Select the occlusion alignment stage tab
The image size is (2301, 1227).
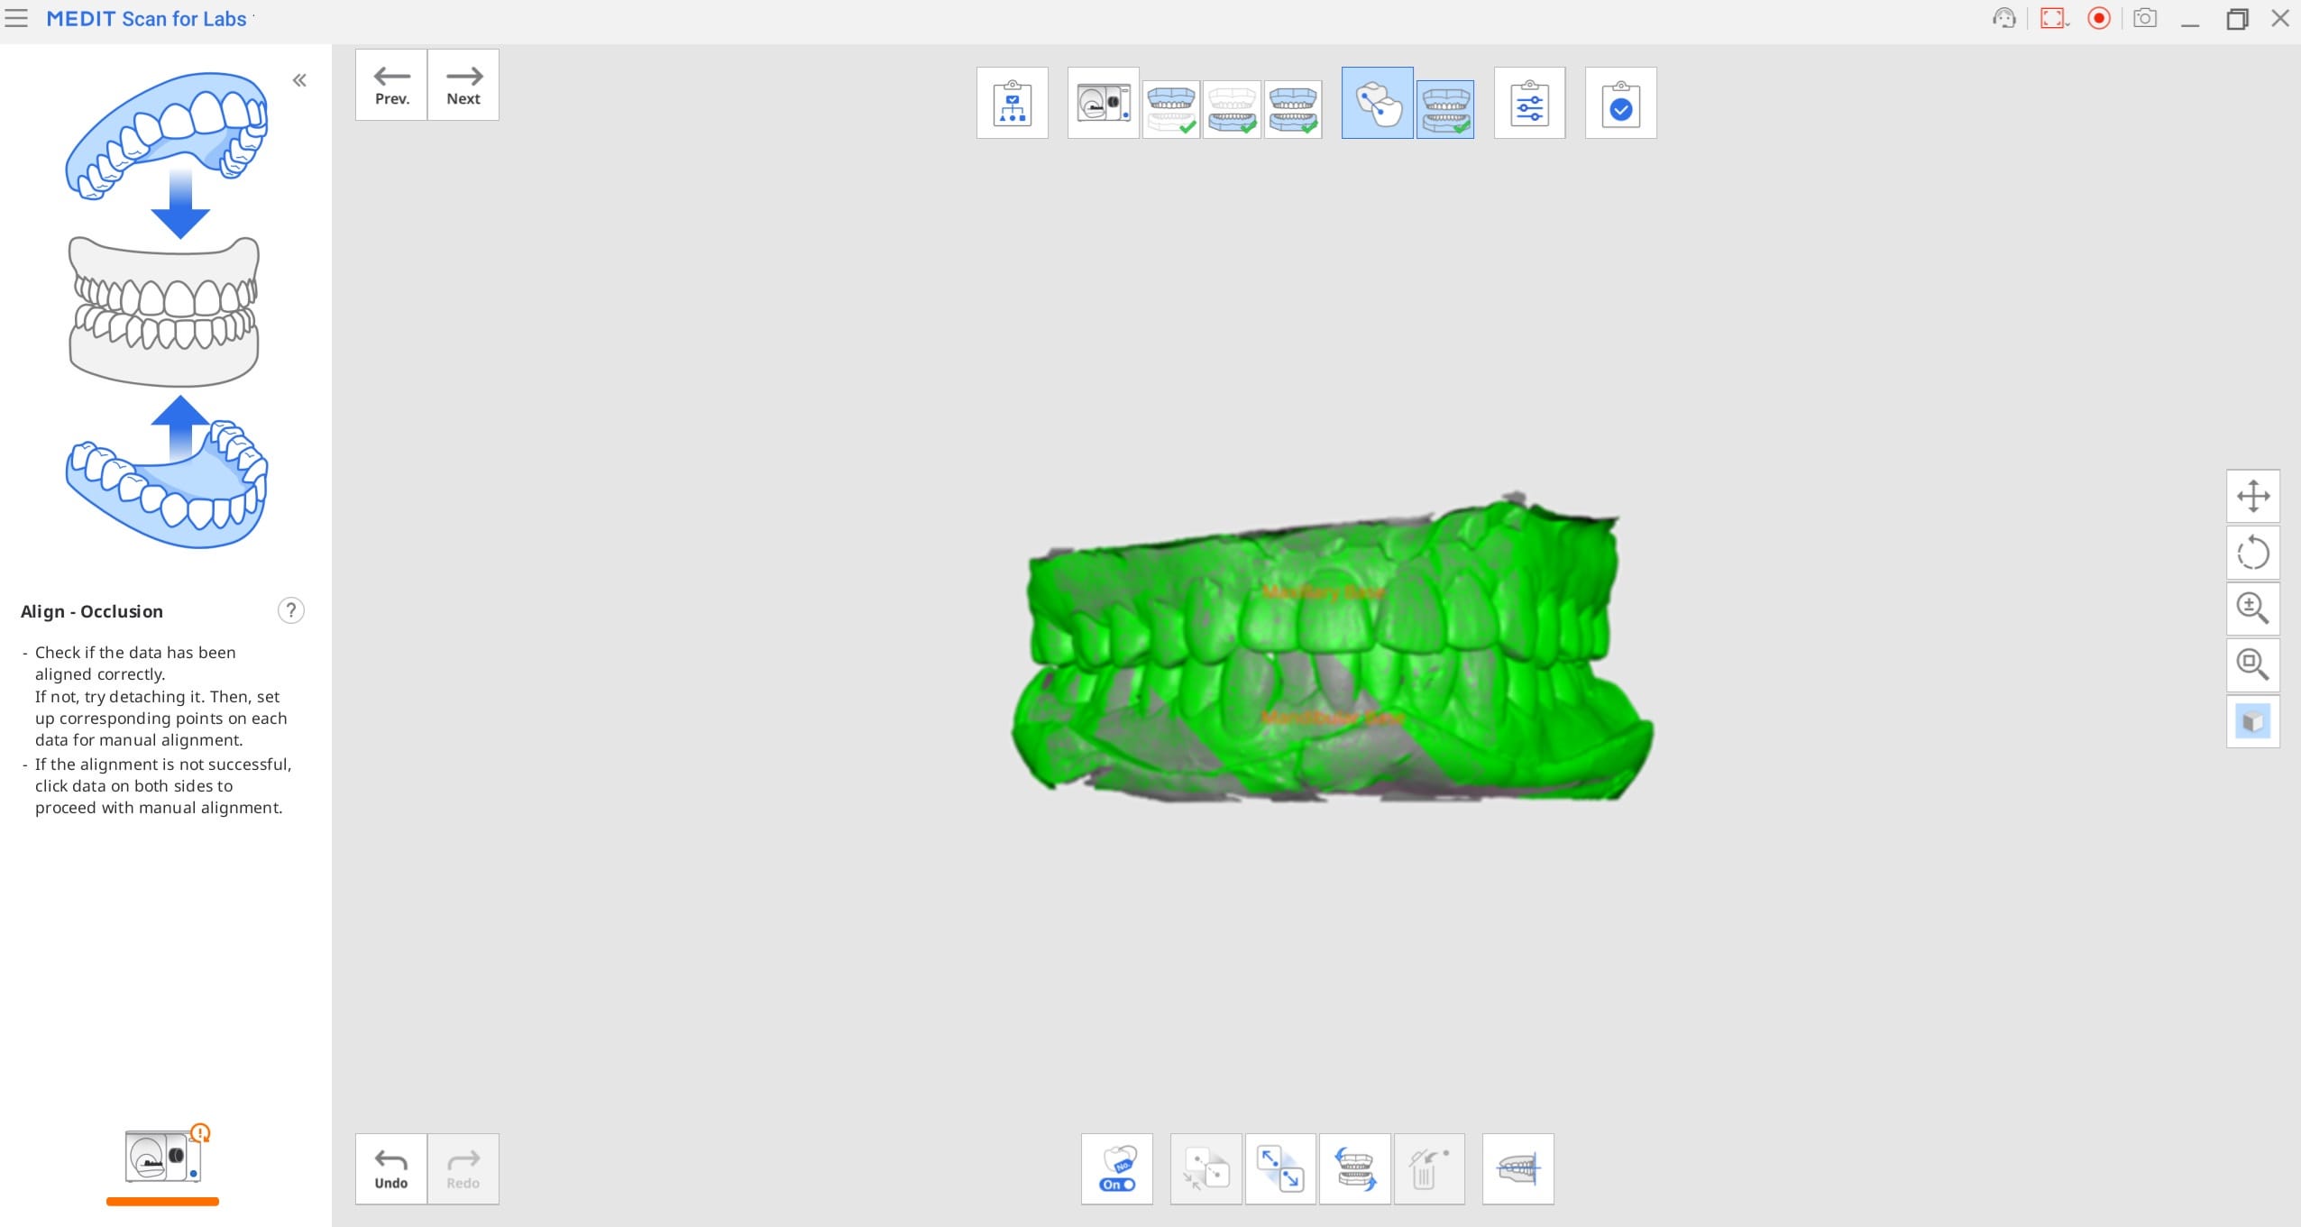(1445, 108)
